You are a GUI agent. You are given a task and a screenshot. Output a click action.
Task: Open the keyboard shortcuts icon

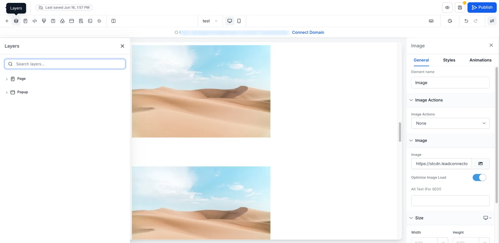click(x=431, y=21)
